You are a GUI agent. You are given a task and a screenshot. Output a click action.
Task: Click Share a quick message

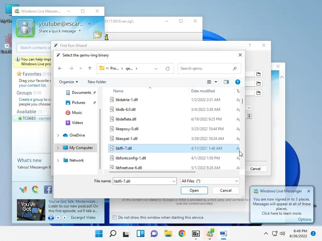click(57, 31)
